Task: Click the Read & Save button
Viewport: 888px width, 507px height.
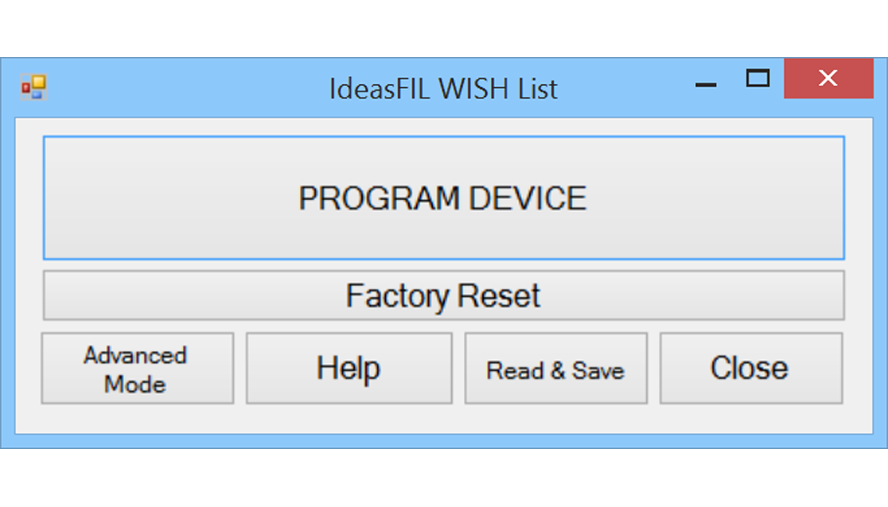Action: (555, 368)
